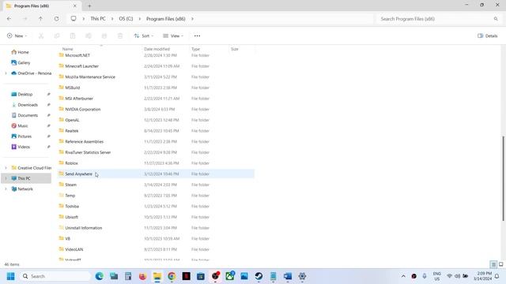Expand the OneDrive - Personal tree node
The height and width of the screenshot is (284, 506).
pyautogui.click(x=6, y=73)
